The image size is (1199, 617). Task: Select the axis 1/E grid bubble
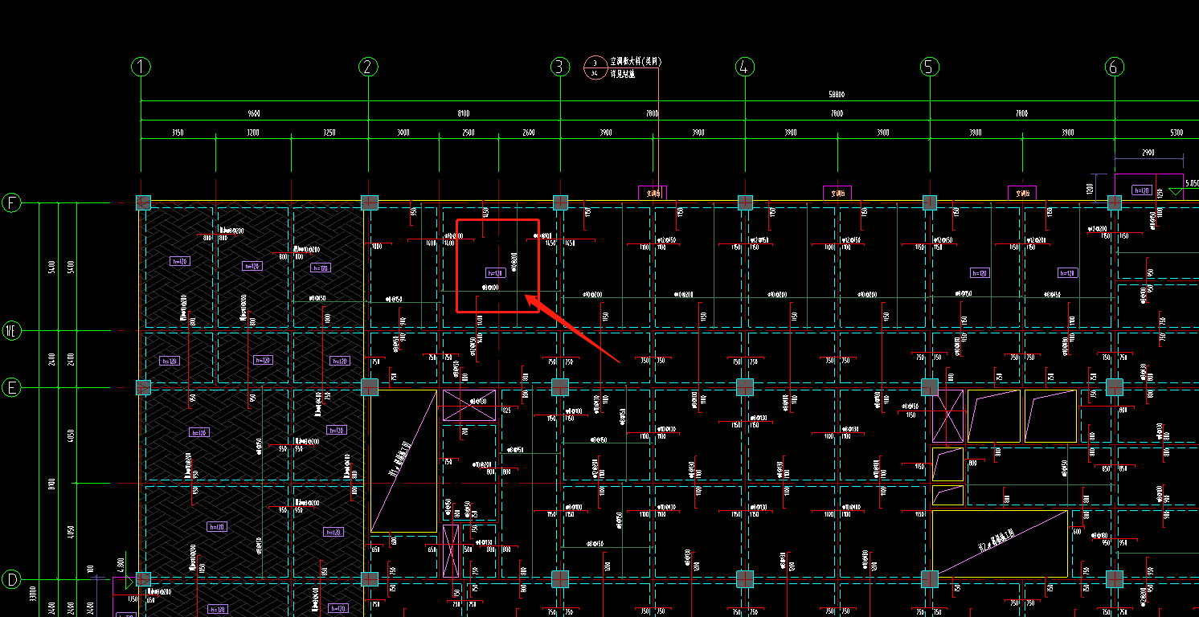pyautogui.click(x=12, y=330)
